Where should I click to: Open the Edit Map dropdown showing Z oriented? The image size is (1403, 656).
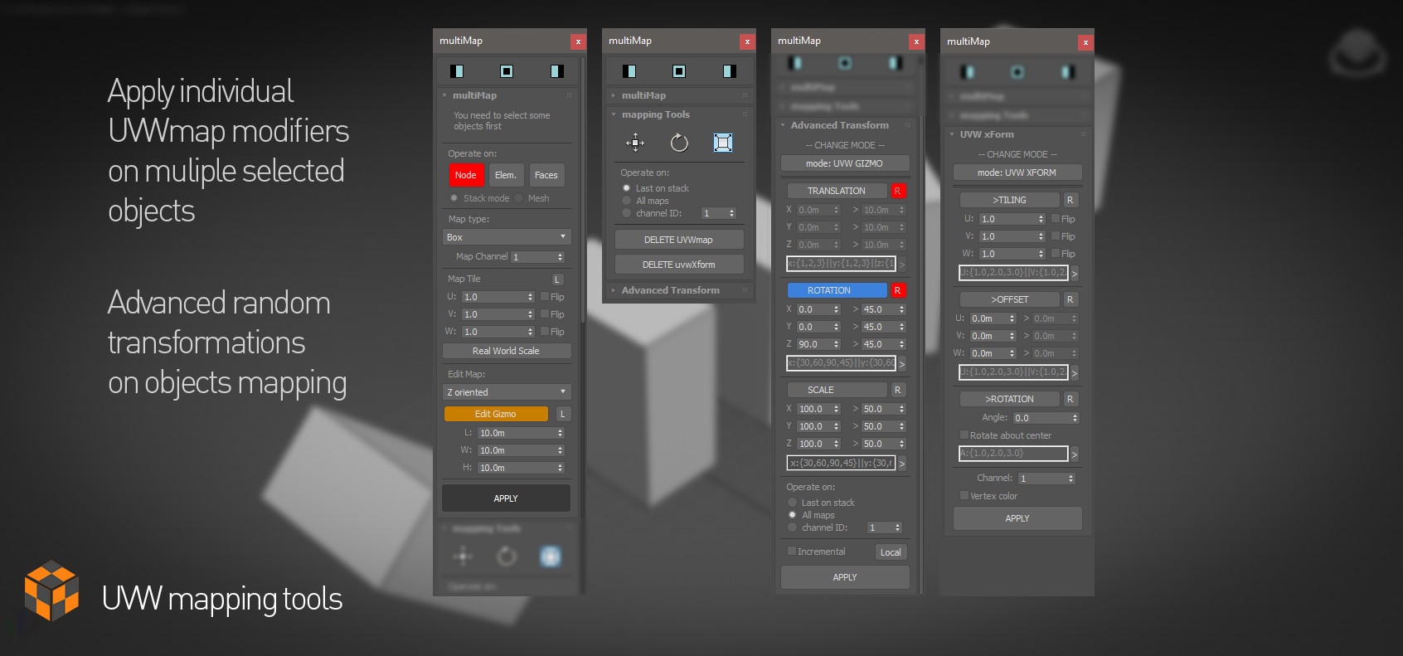507,392
